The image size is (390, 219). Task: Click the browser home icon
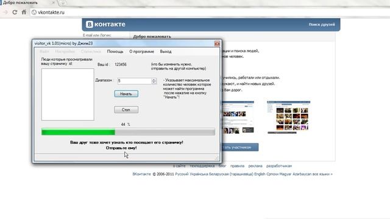click(24, 12)
